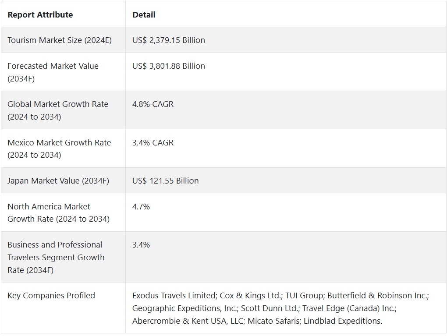Click the '4.8% CAGR' value
The height and width of the screenshot is (336, 447).
153,104
